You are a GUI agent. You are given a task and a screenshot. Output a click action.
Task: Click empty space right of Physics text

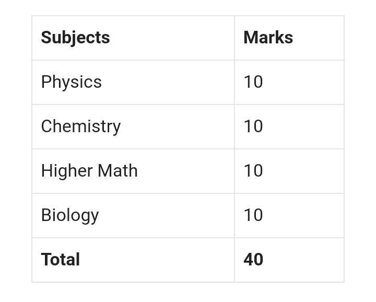pyautogui.click(x=168, y=82)
